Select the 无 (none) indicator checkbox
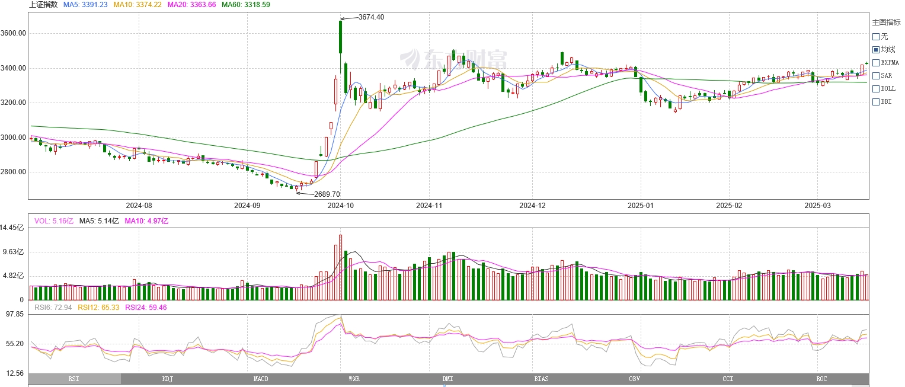 [876, 37]
